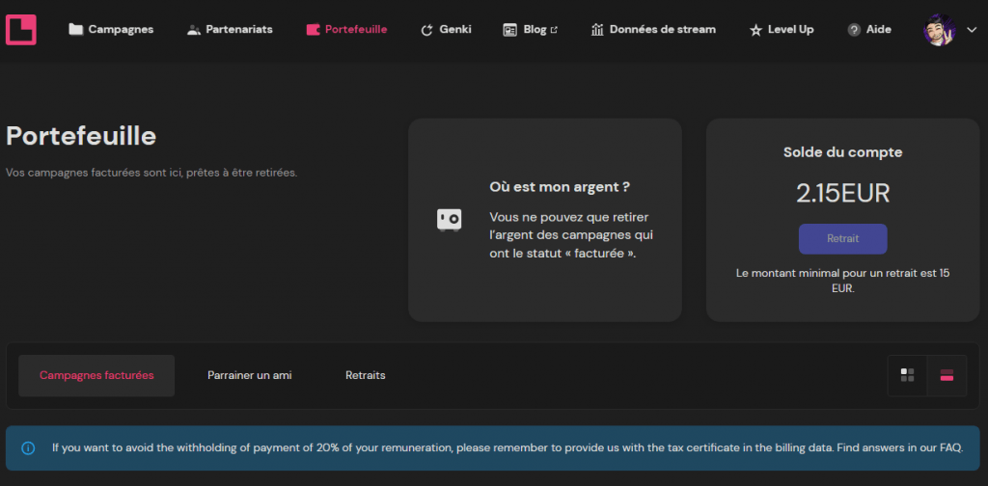This screenshot has height=486, width=988.
Task: Click the safe icon beside Où est mon argent
Action: tap(449, 220)
